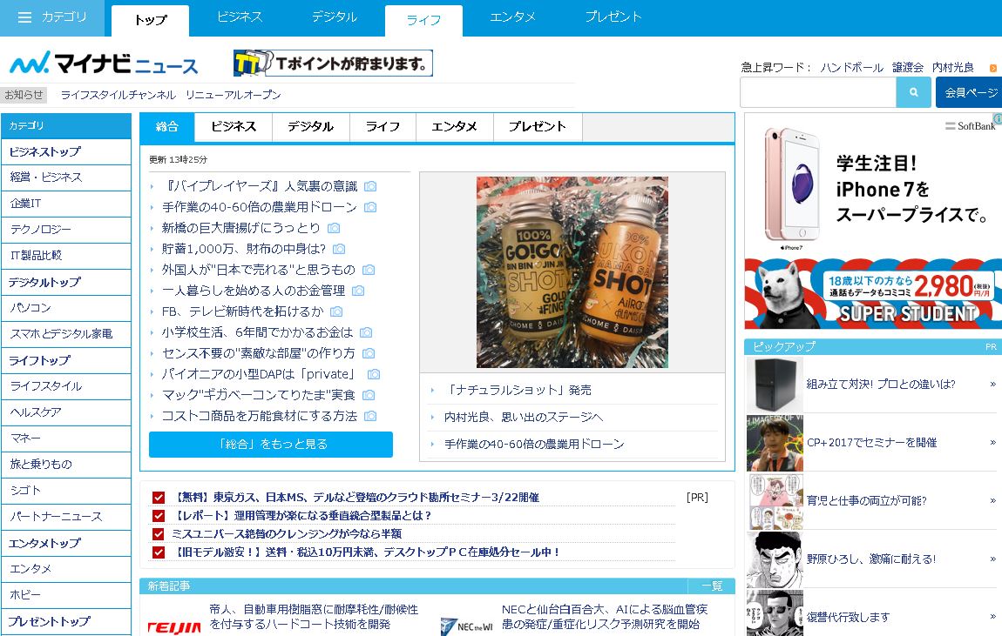Click the Mynavi News logo
The height and width of the screenshot is (636, 1002).
tap(104, 64)
